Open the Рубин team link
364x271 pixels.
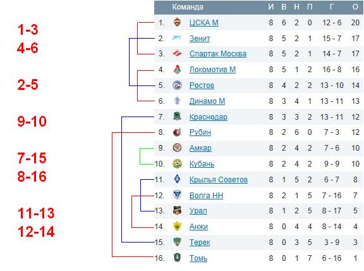[200, 132]
